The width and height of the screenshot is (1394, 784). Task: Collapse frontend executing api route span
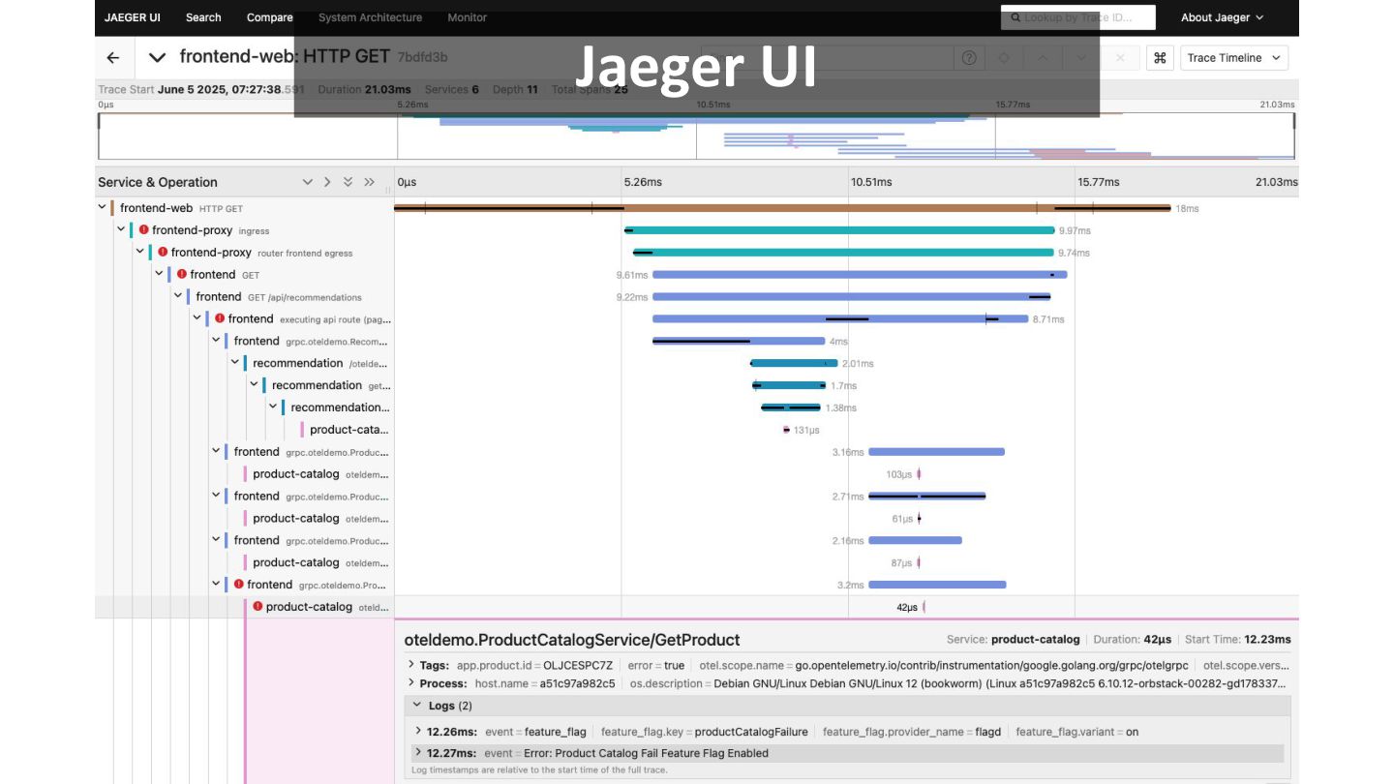click(x=197, y=318)
